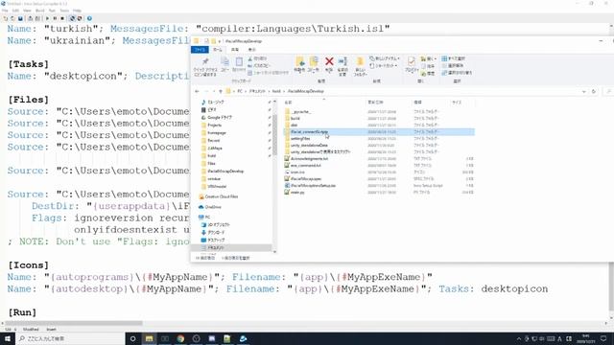
Task: Select Target Uninstall icon in Inno Setup toolbar
Action: [x=80, y=18]
